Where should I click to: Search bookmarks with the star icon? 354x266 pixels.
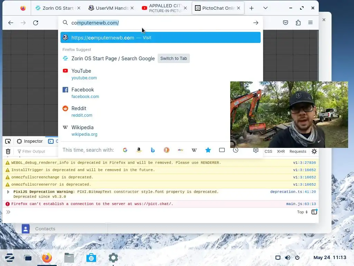tap(208, 150)
